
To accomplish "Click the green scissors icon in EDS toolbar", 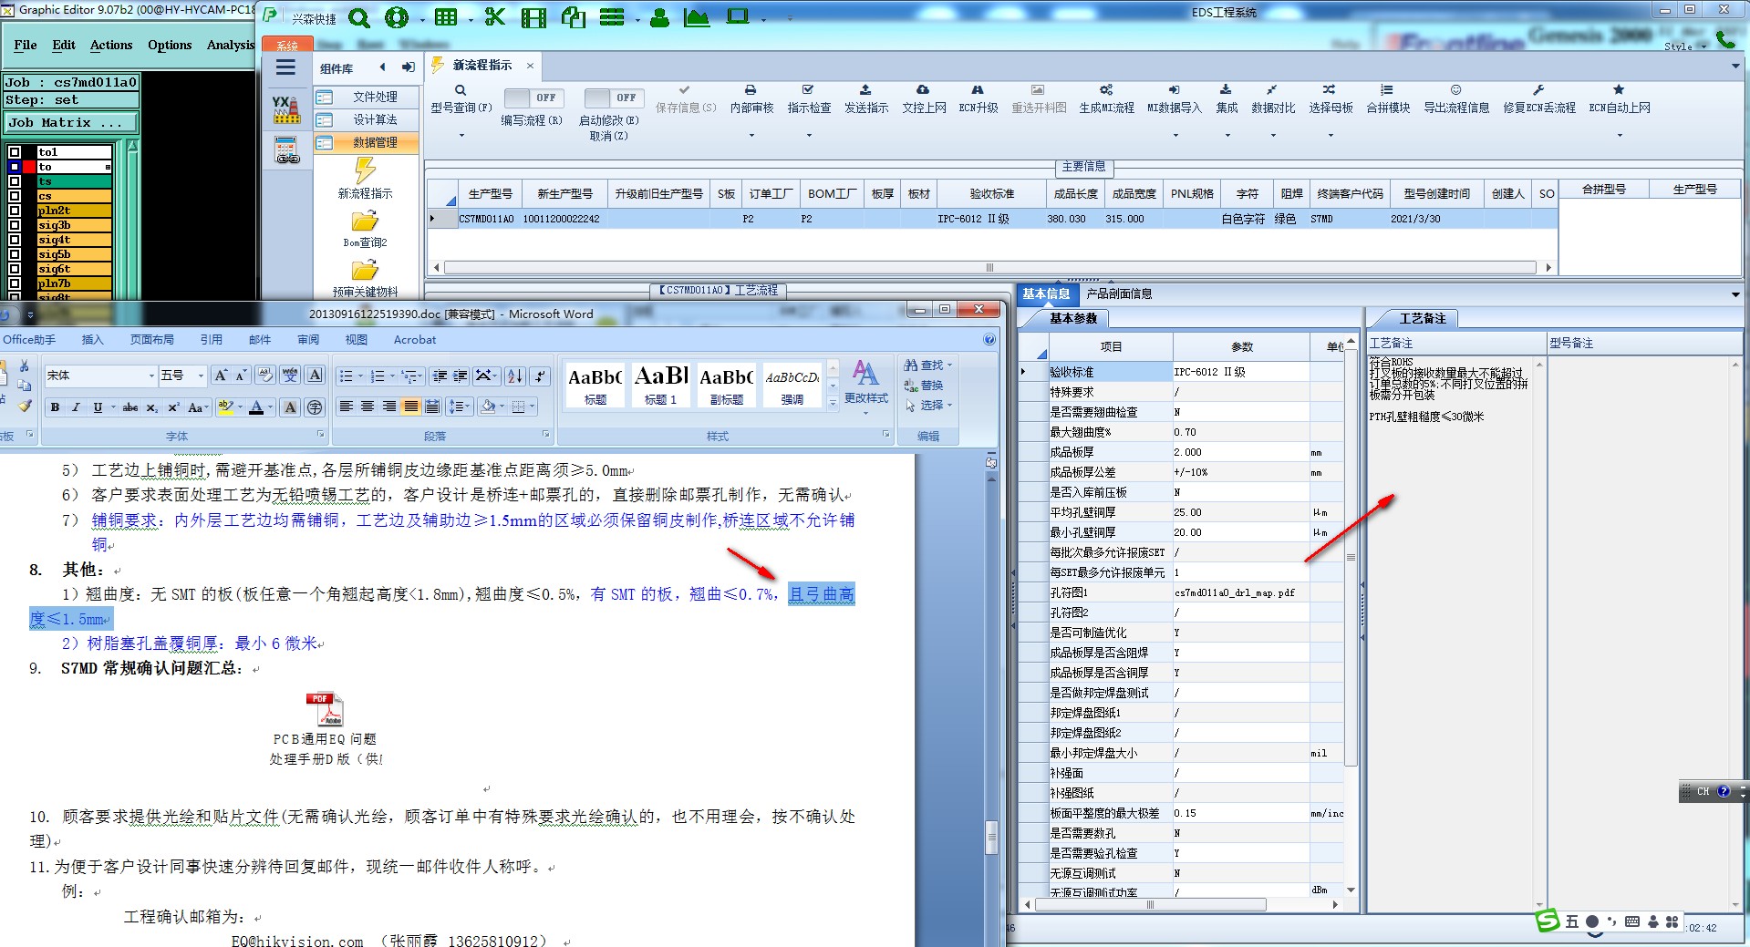I will click(495, 17).
